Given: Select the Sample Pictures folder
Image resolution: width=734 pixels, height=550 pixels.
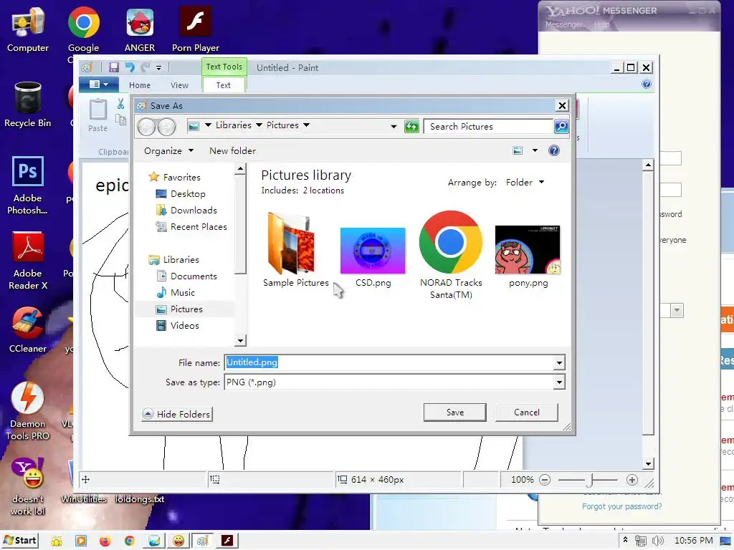Looking at the screenshot, I should point(295,250).
